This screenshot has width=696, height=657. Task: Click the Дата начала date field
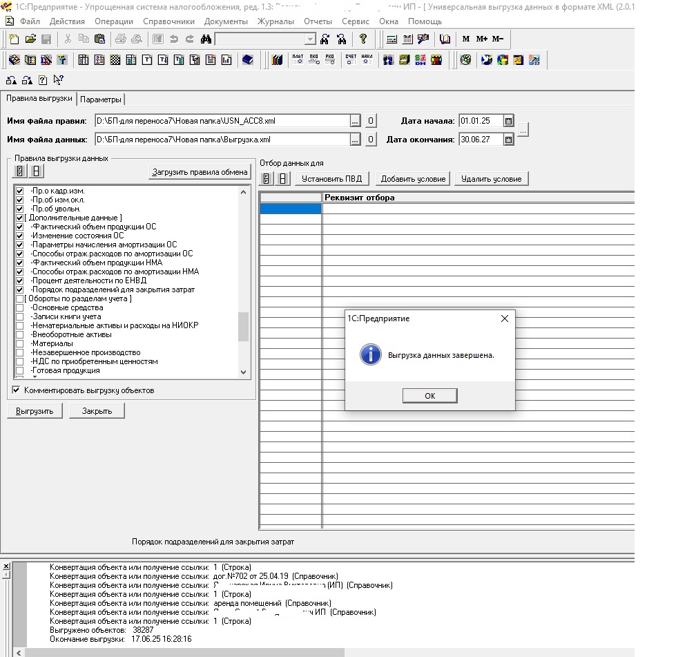[481, 121]
